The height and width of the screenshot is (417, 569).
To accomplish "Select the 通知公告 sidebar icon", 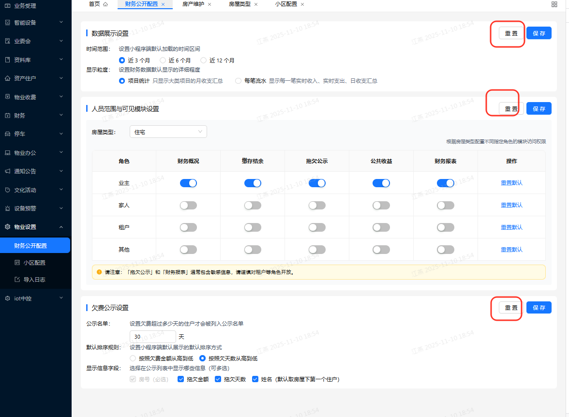I will (x=7, y=171).
